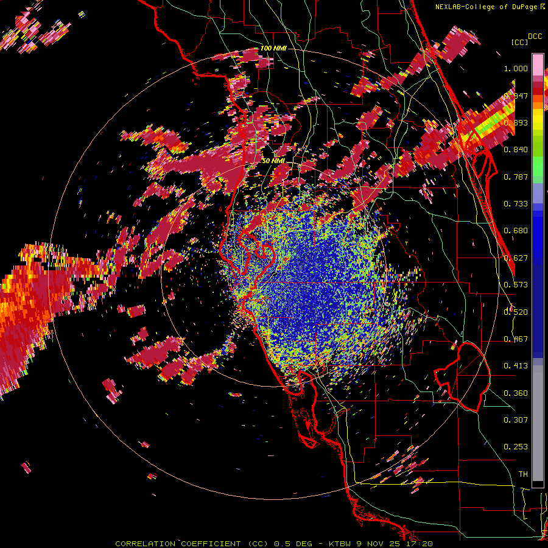The image size is (548, 548).
Task: Click the 'DCC' label above the color scale
Action: 535,37
